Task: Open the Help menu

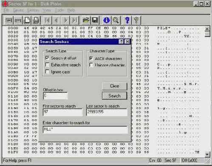Action: [71, 10]
